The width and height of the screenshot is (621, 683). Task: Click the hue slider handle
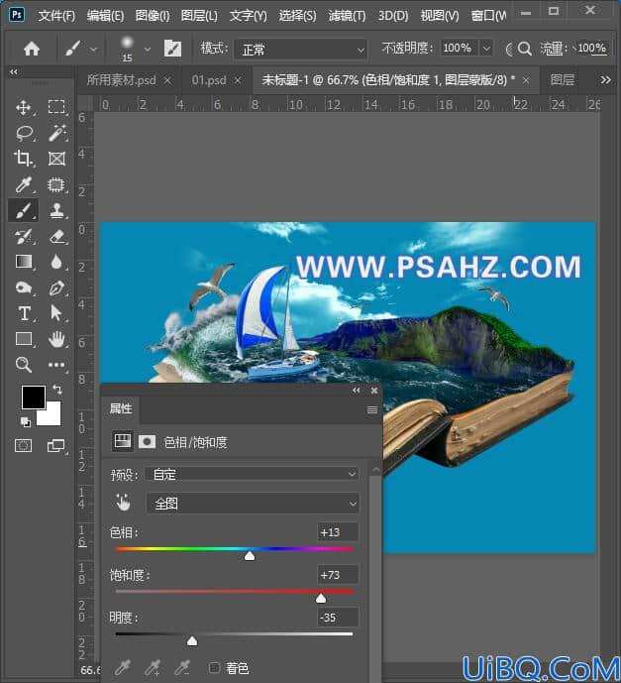coord(250,556)
